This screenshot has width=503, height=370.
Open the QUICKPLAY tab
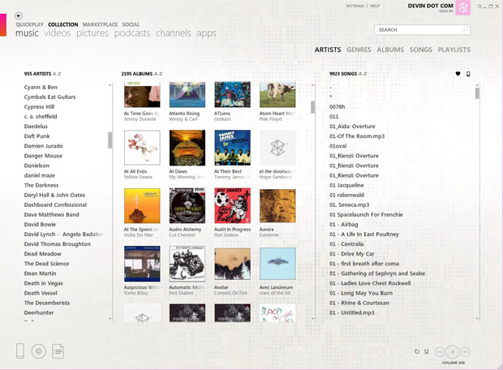tap(29, 24)
